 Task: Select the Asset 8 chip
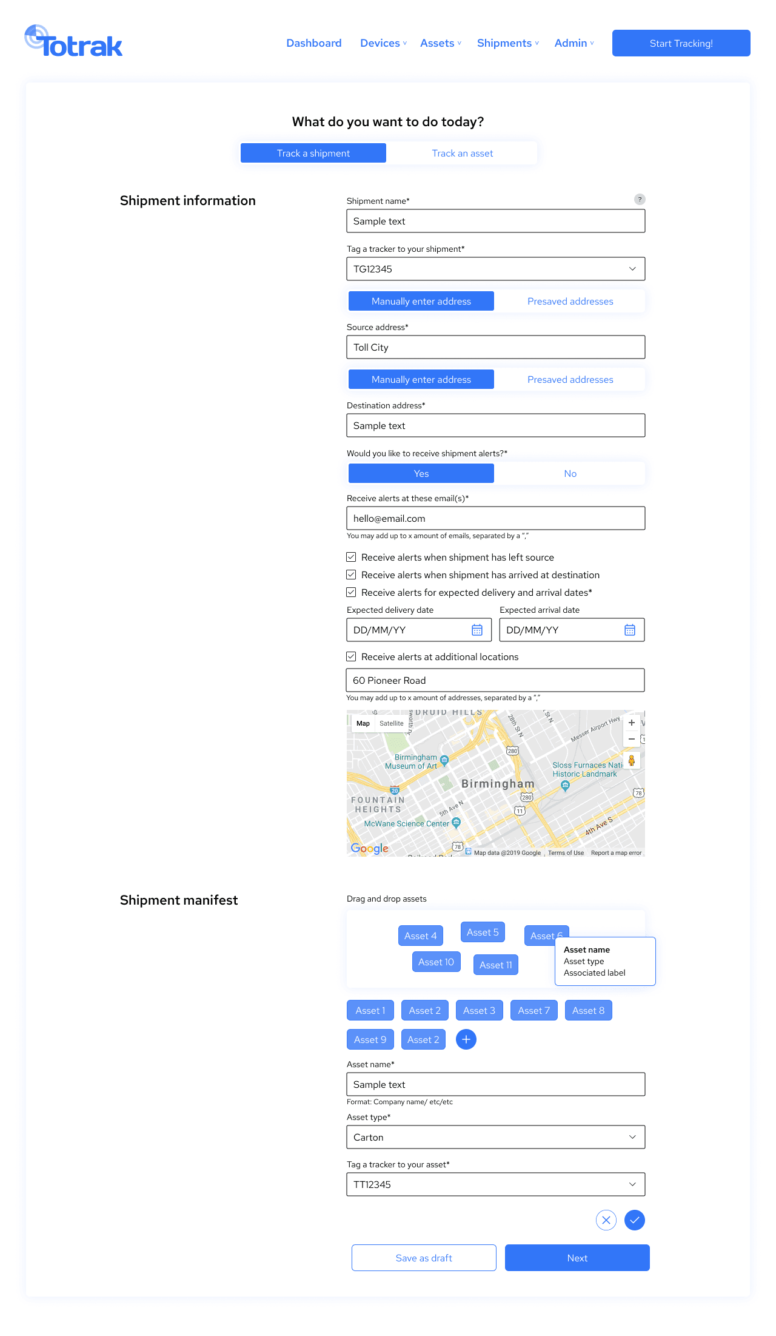(x=589, y=1010)
